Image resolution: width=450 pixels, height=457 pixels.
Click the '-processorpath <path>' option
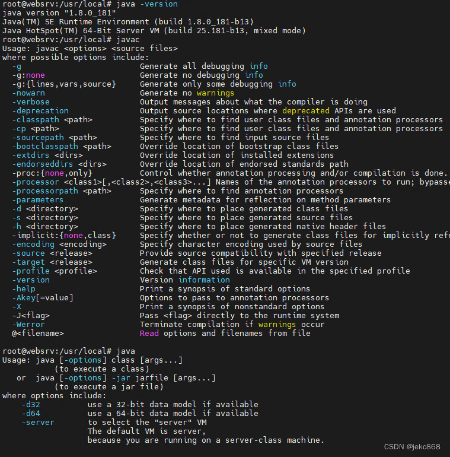point(62,191)
